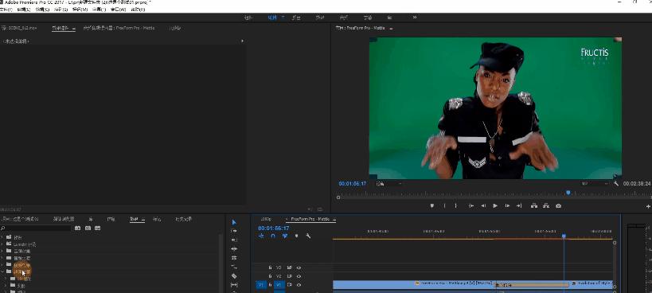Expand the Lumetri presets folder
652x293 pixels.
tap(2, 244)
